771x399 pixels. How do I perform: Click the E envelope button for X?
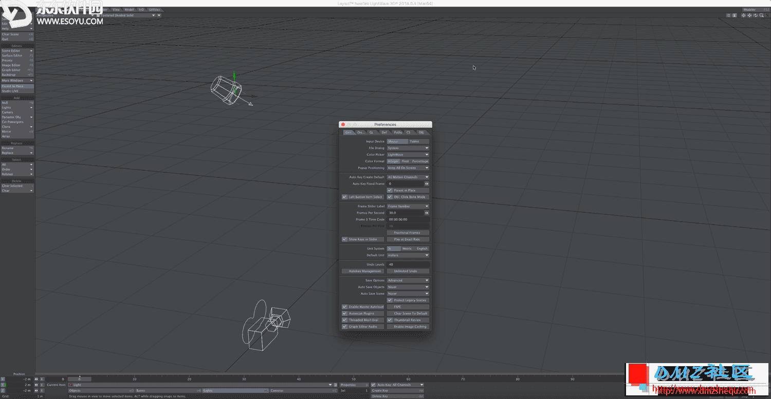coord(42,379)
